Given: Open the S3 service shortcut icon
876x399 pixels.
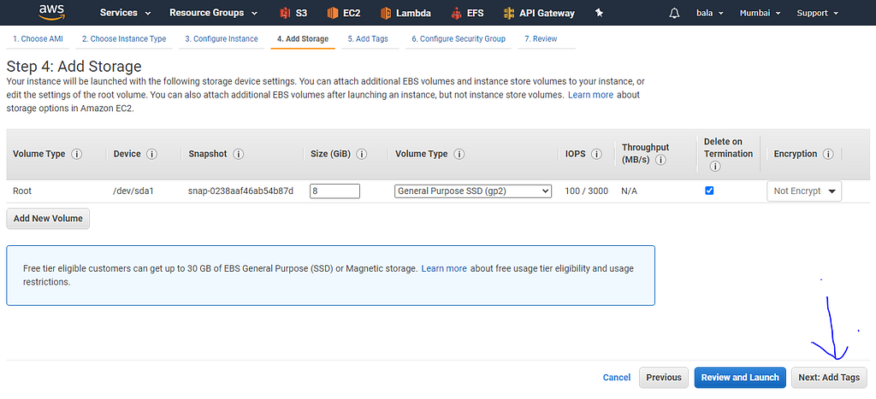Looking at the screenshot, I should coord(285,13).
